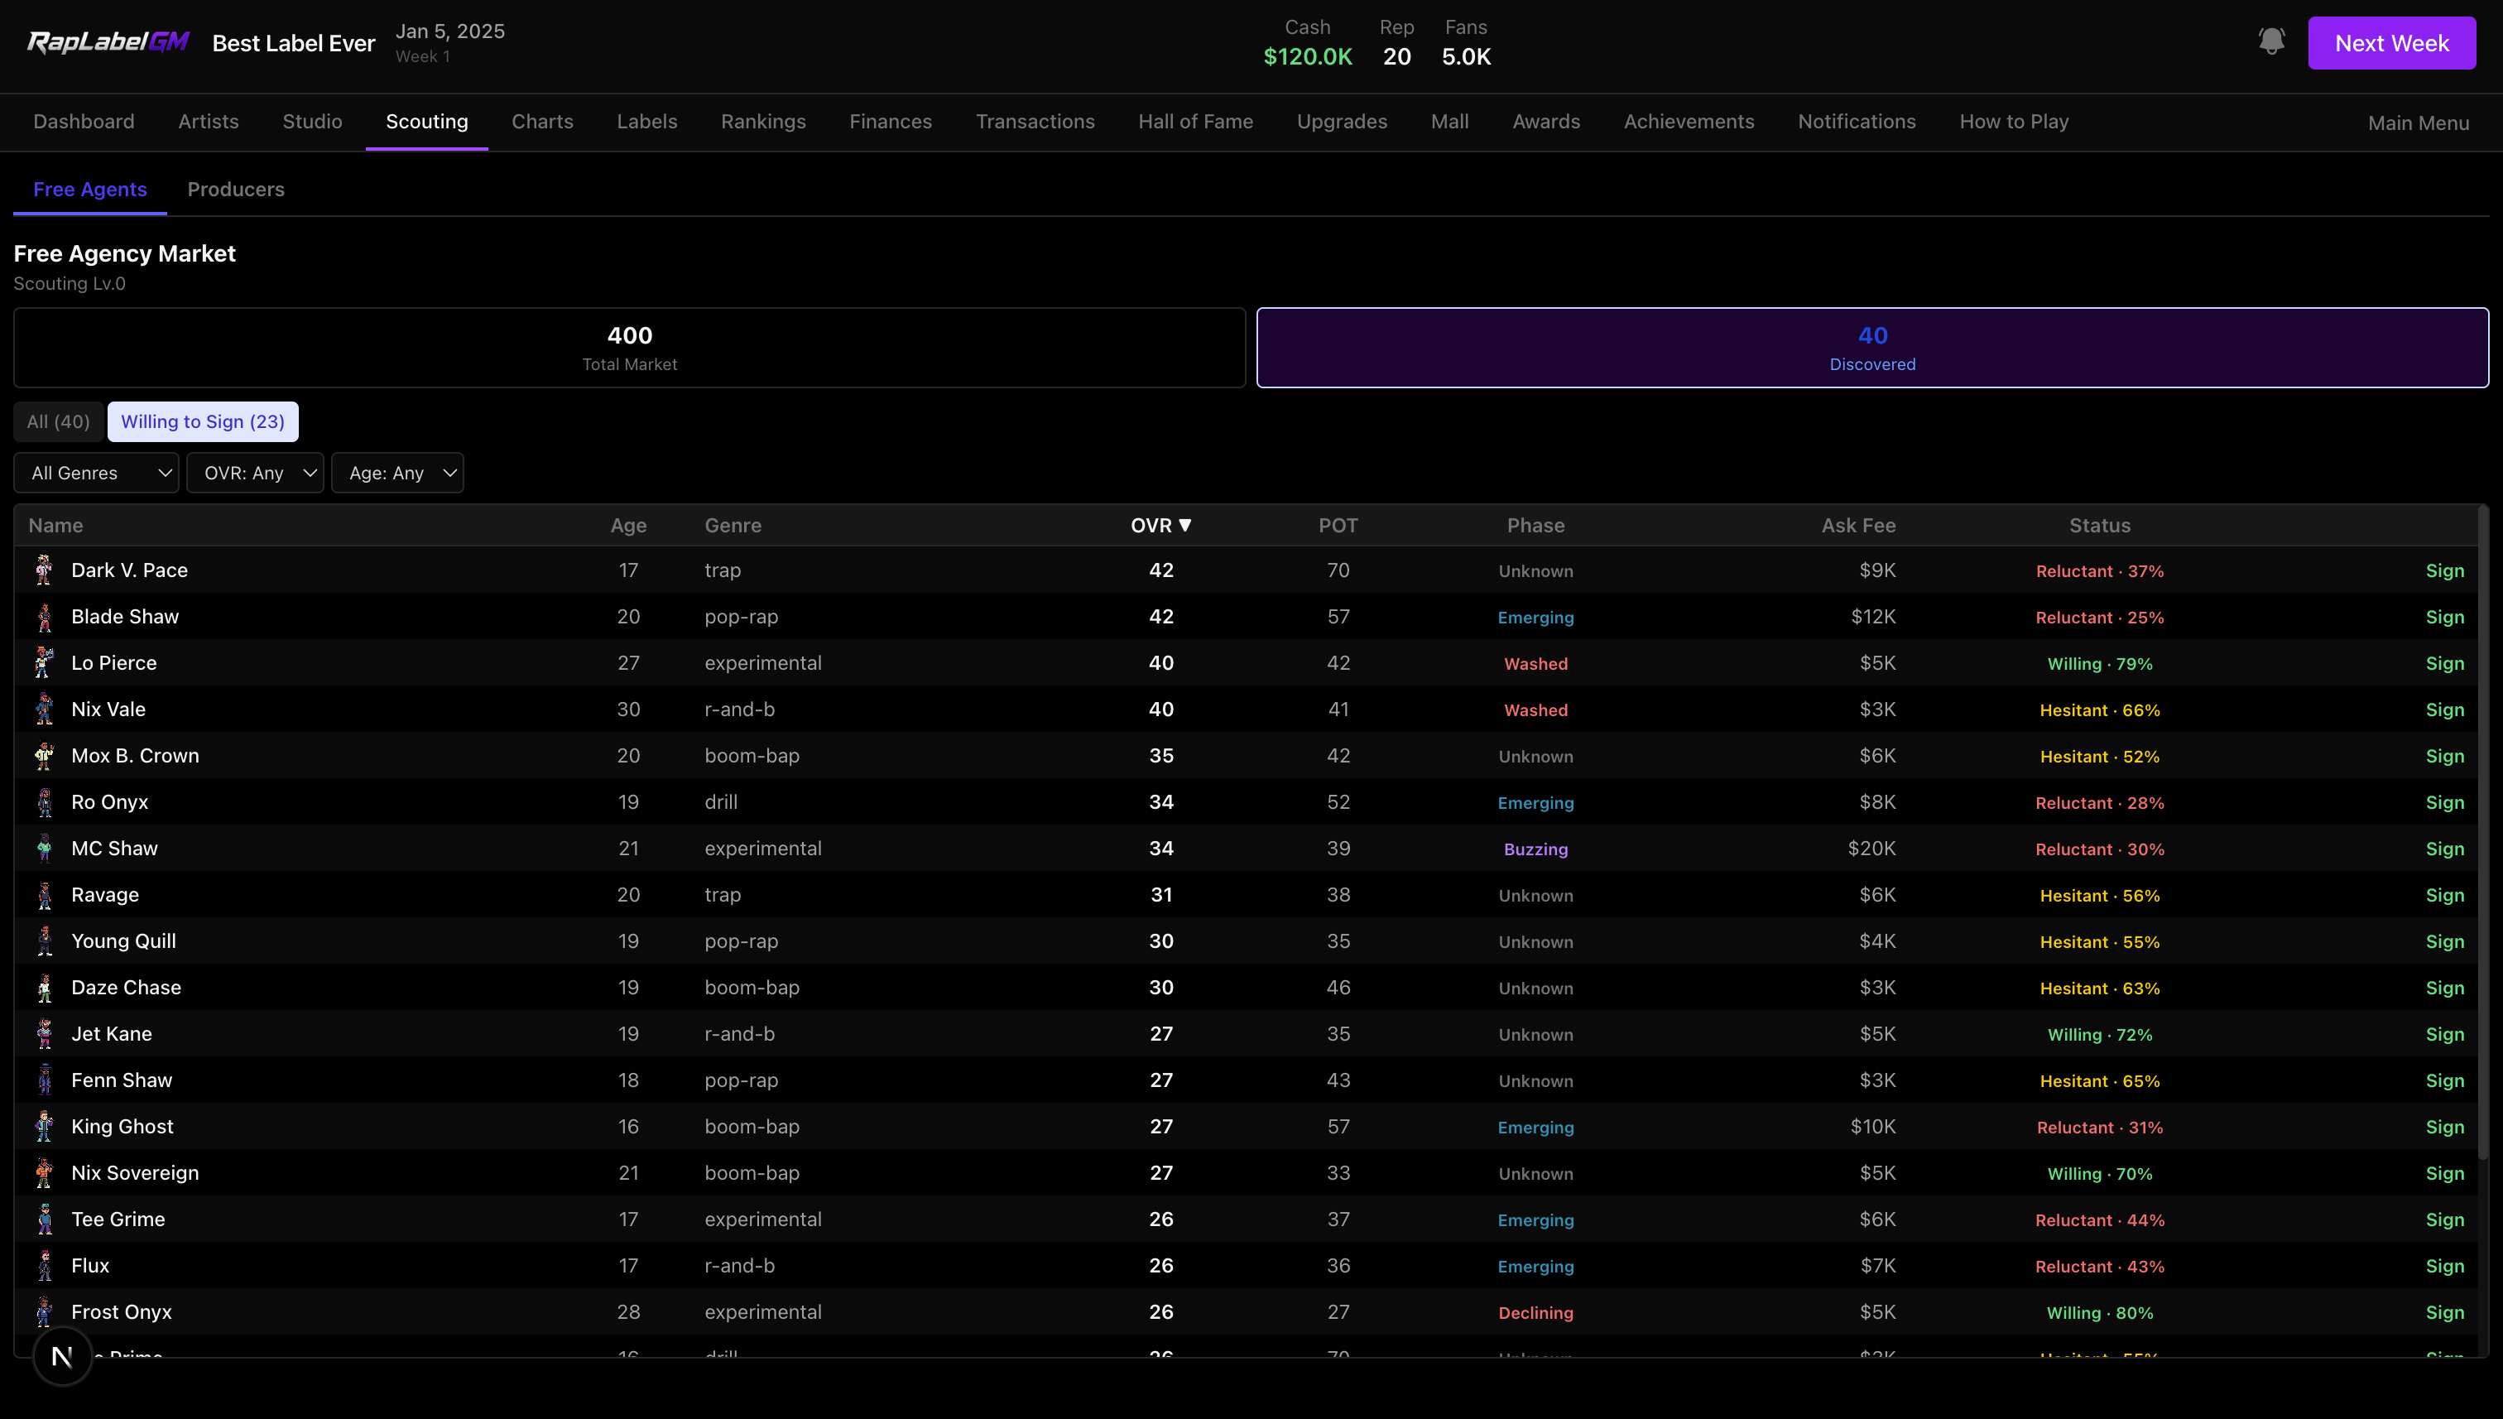Select the Free Agents sub-tab

click(x=89, y=189)
